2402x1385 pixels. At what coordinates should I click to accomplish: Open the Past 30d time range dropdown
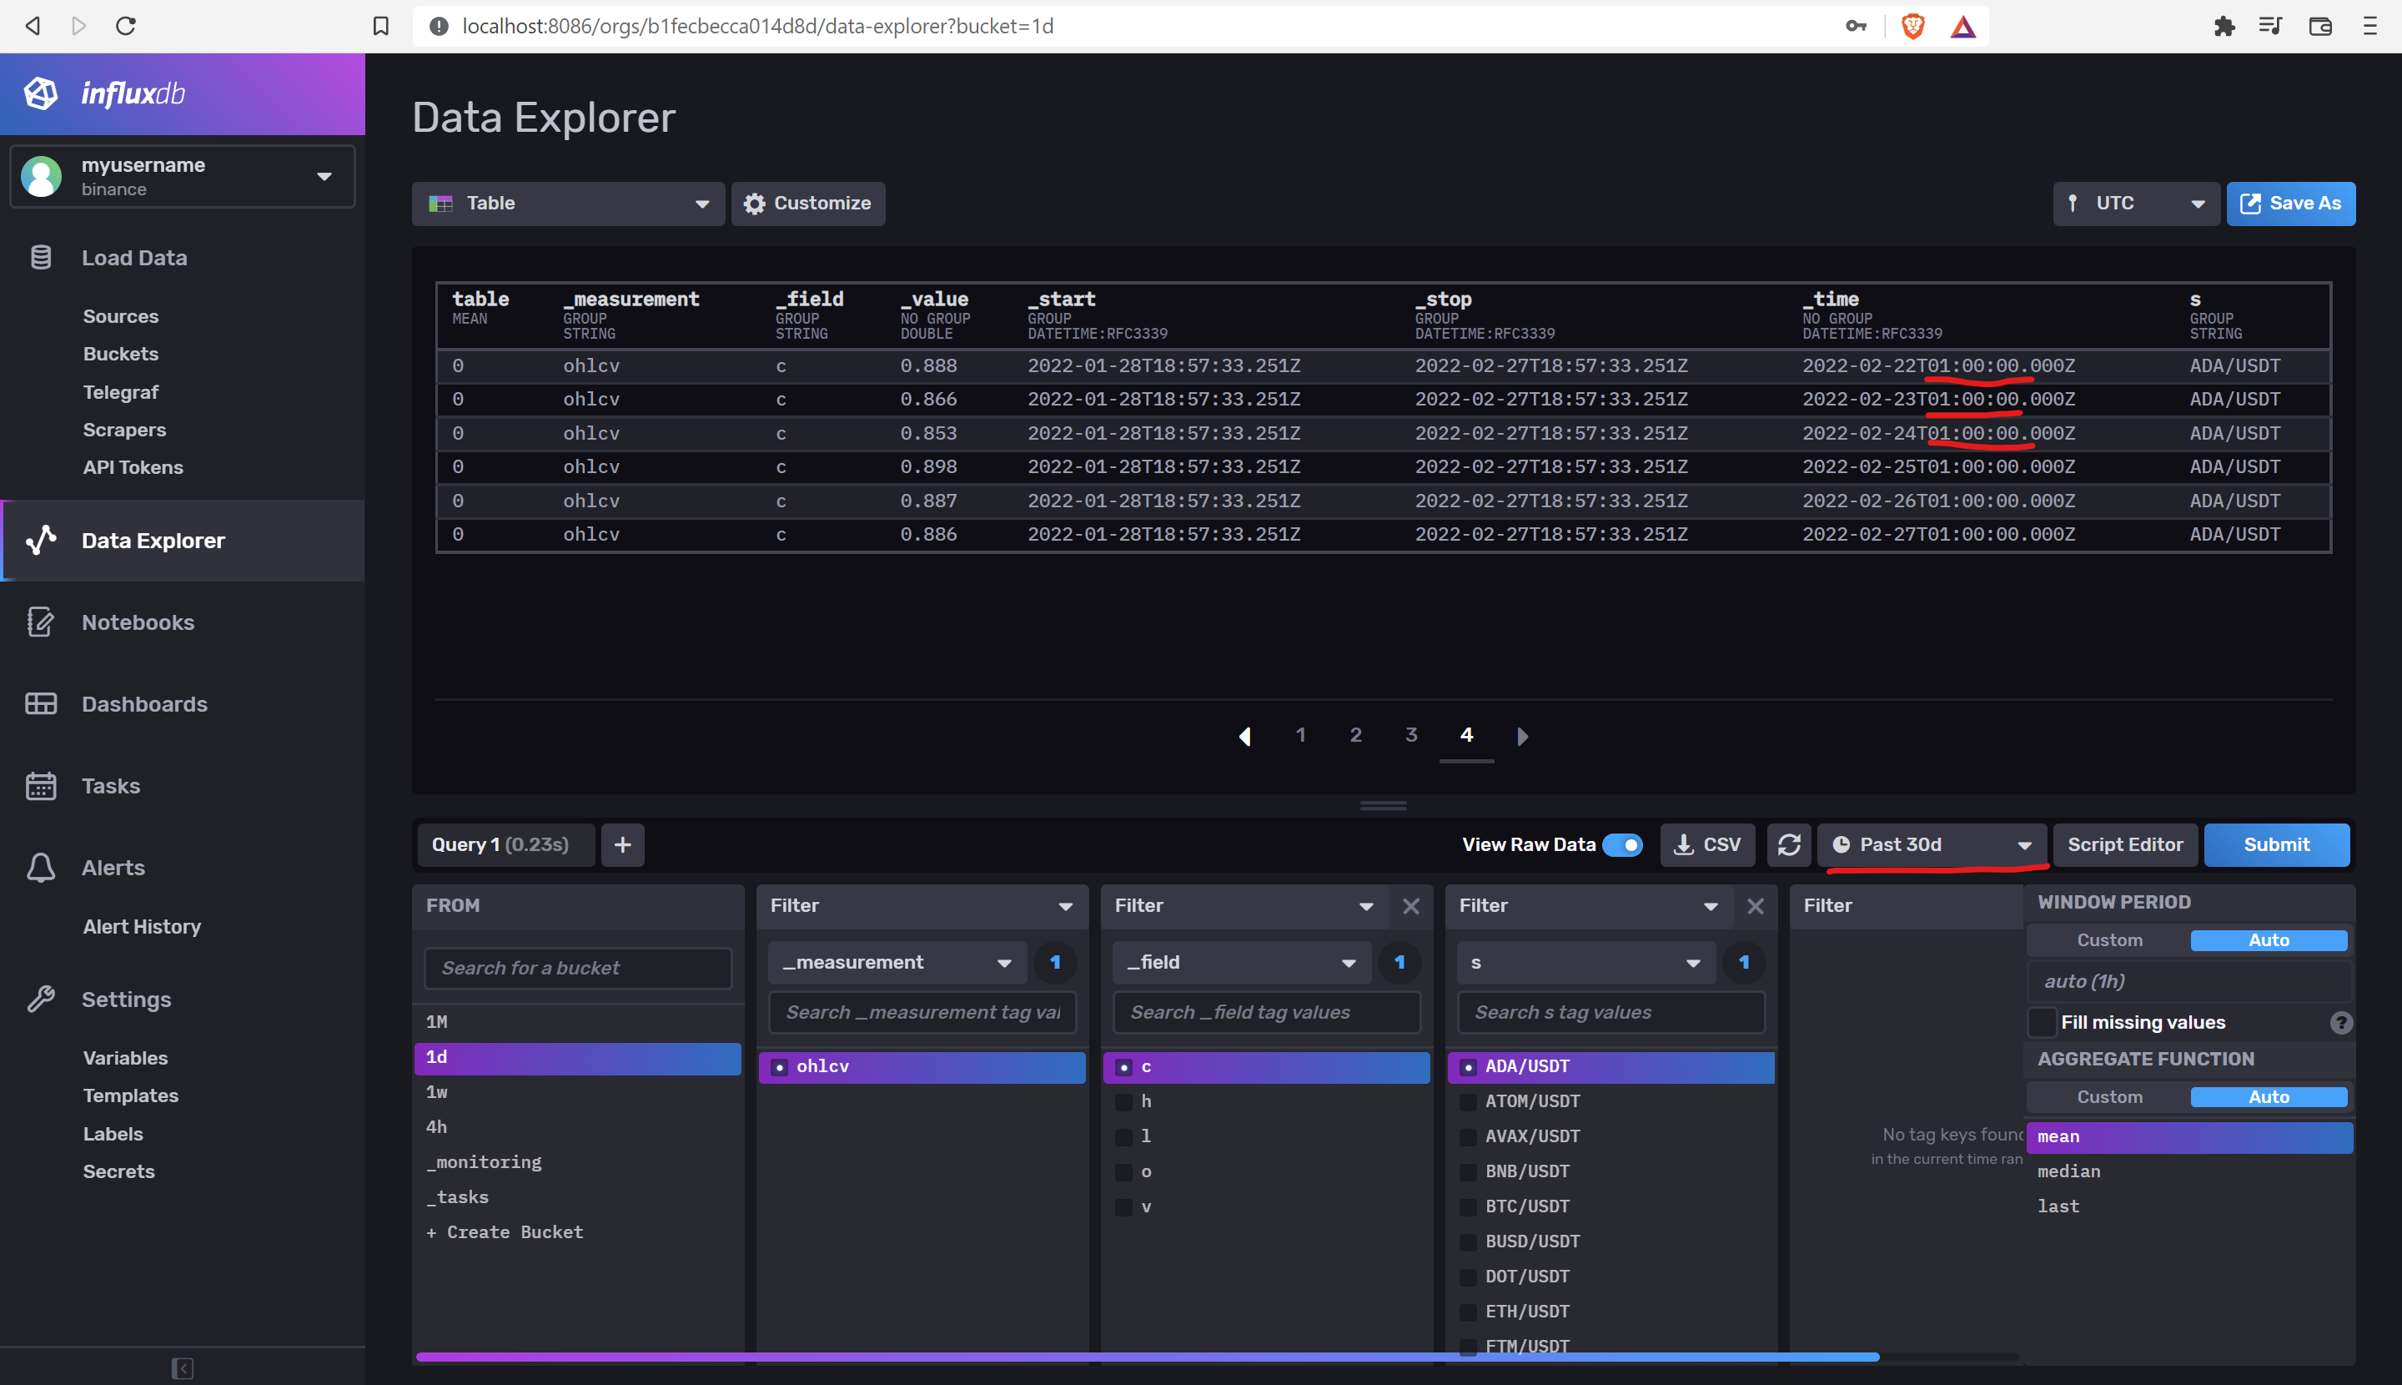coord(1932,844)
